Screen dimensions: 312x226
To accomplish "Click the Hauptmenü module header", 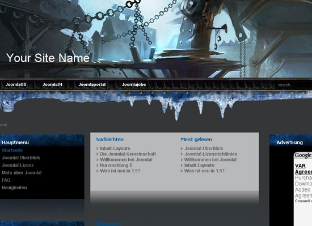I will pos(42,141).
